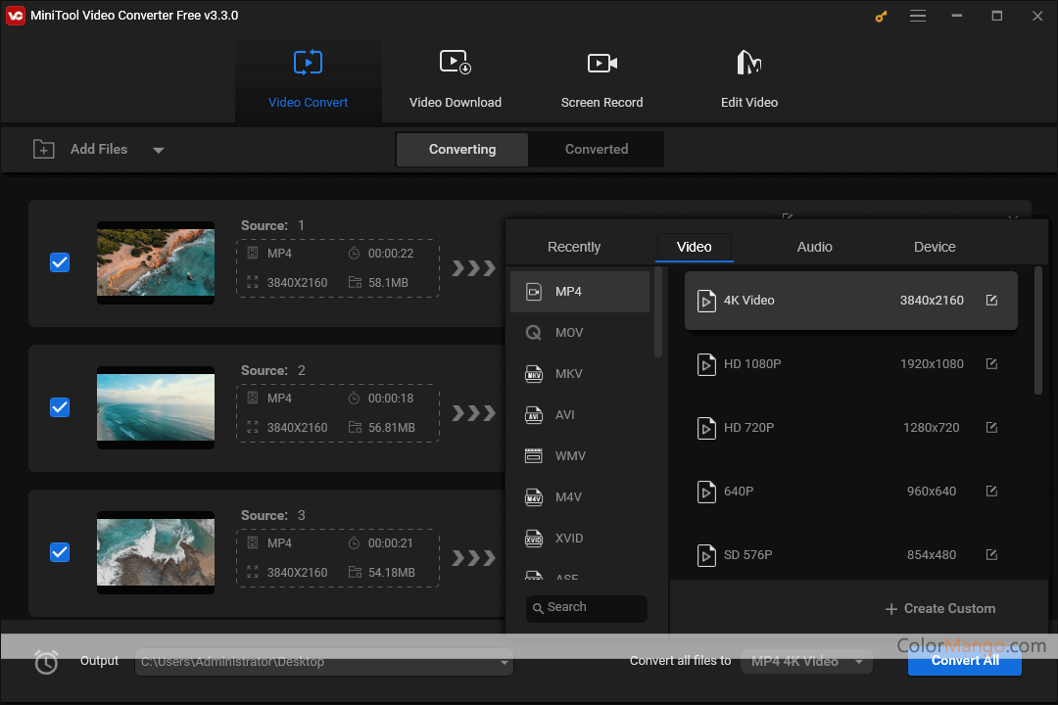Image resolution: width=1058 pixels, height=705 pixels.
Task: Switch to the Converted tab
Action: (x=596, y=150)
